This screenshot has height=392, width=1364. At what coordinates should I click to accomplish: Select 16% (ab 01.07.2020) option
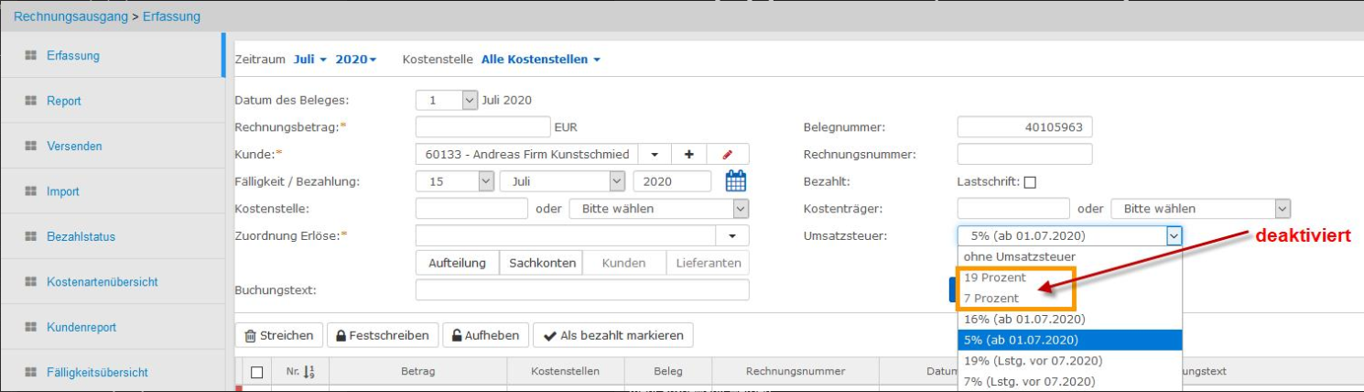pos(1070,320)
